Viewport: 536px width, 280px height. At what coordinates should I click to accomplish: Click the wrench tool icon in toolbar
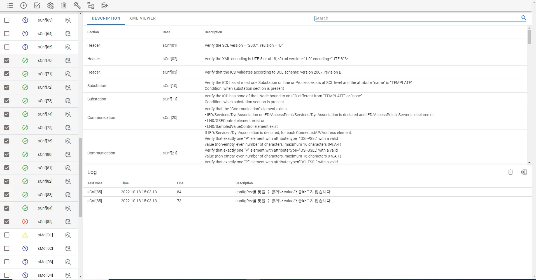pyautogui.click(x=77, y=6)
